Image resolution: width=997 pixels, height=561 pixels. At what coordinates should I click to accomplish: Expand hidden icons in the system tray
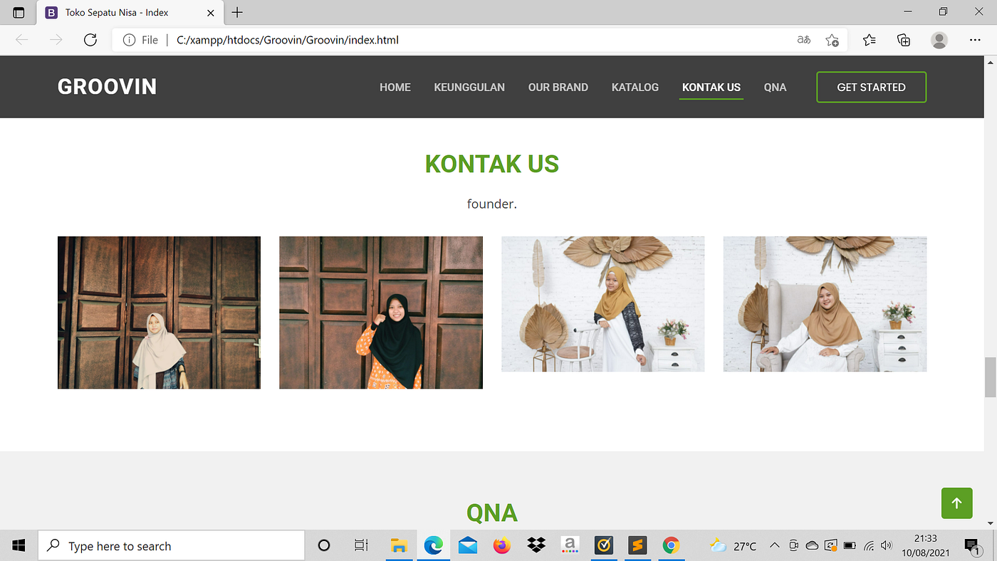774,545
